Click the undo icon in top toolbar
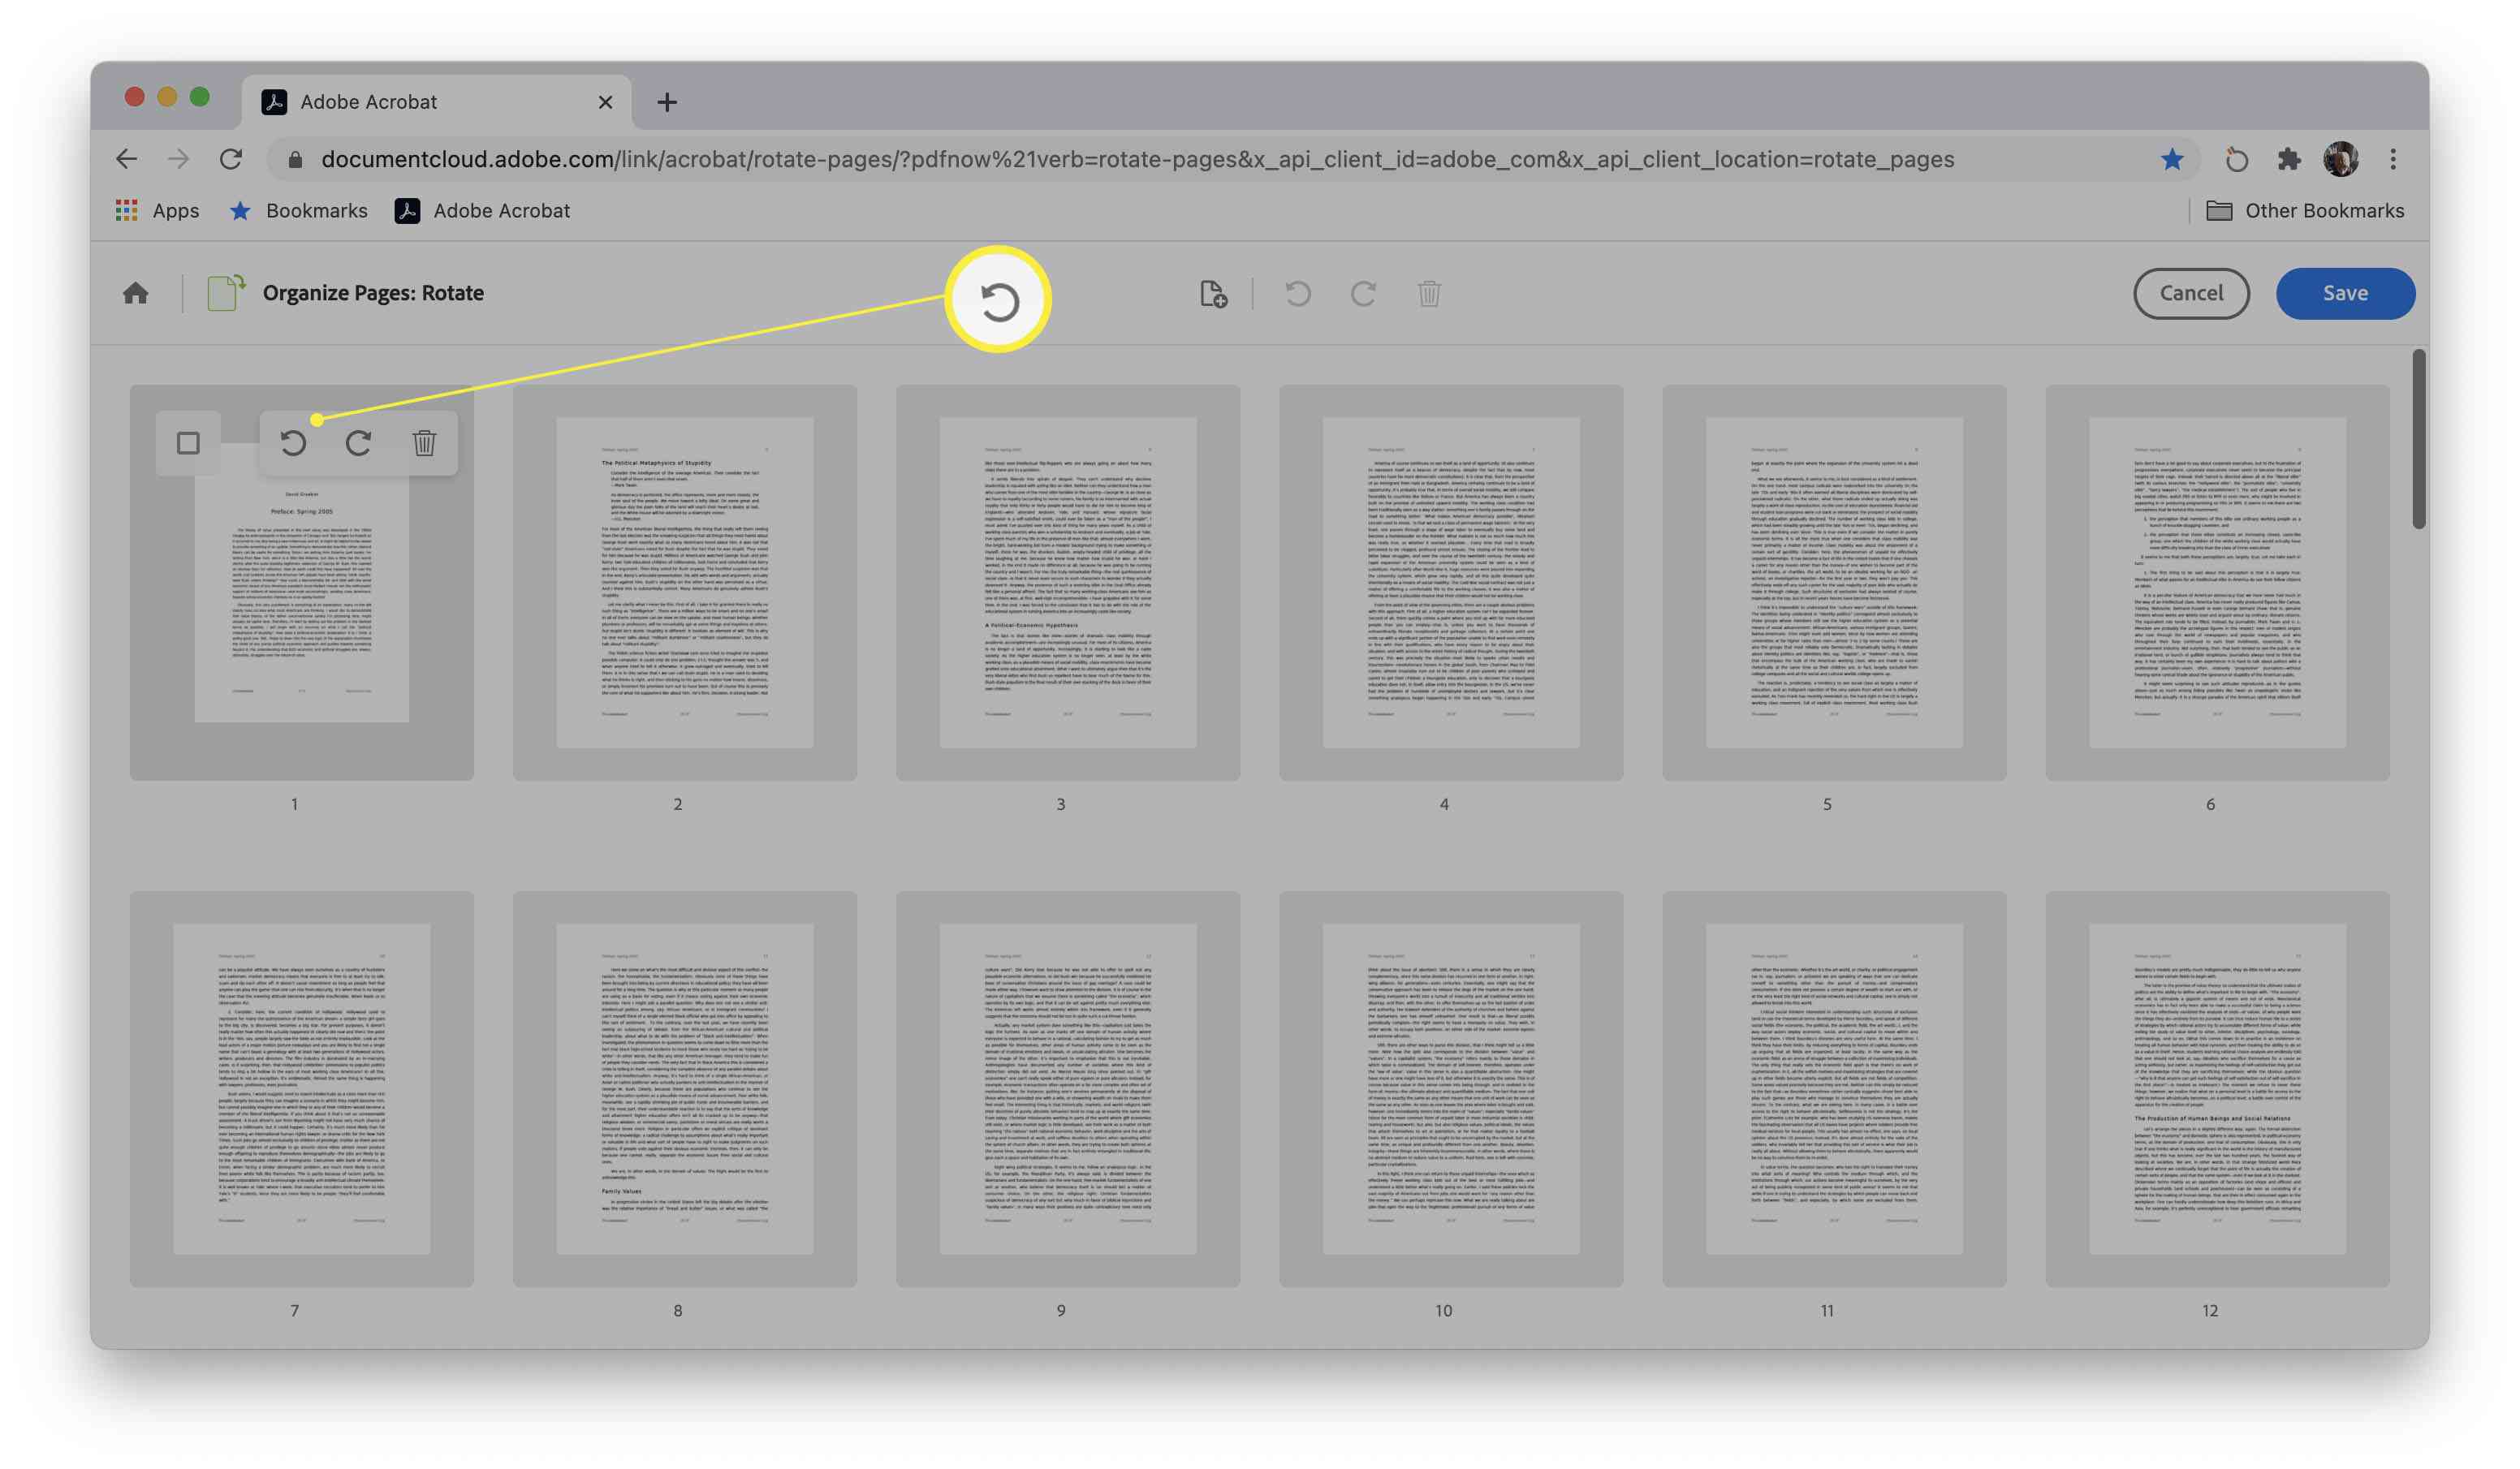This screenshot has width=2520, height=1469. point(1297,292)
